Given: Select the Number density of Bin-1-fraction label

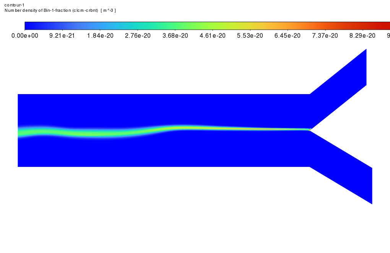Looking at the screenshot, I should pos(60,10).
